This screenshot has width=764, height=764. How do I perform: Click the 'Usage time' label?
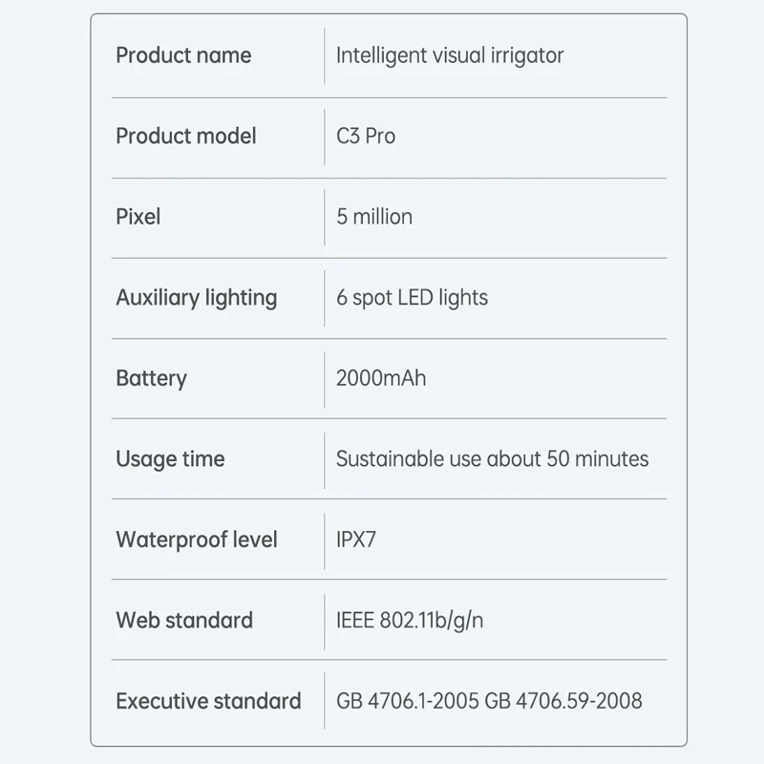[x=170, y=459]
